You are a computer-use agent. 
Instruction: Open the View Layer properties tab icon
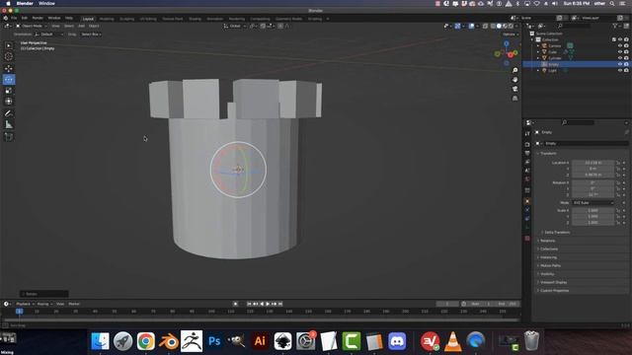click(x=527, y=162)
